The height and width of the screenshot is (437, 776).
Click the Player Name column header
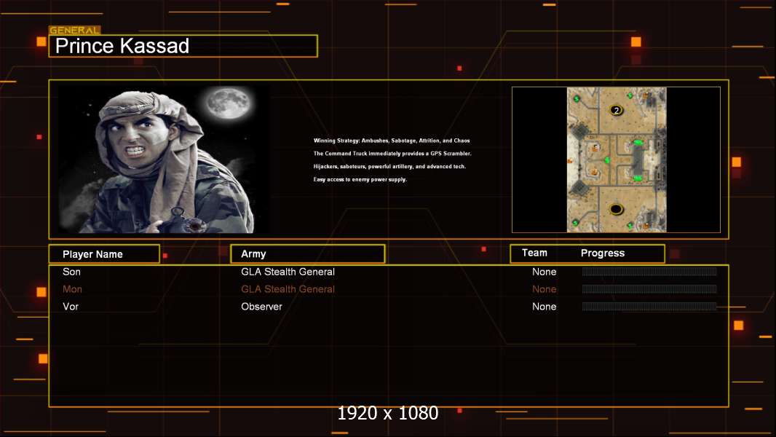tap(104, 254)
